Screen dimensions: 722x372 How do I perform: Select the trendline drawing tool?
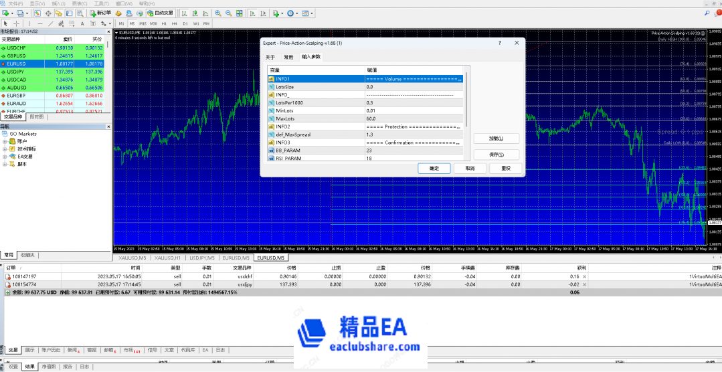pos(51,23)
